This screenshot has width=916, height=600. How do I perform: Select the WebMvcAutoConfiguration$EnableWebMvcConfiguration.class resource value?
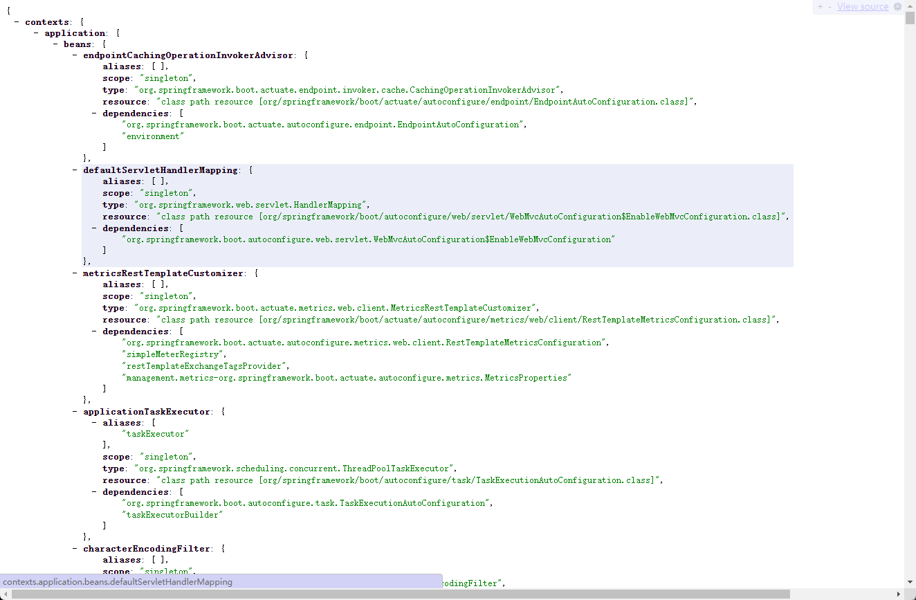(x=473, y=217)
